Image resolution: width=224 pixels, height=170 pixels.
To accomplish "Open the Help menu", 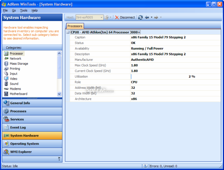I will click(x=35, y=10).
